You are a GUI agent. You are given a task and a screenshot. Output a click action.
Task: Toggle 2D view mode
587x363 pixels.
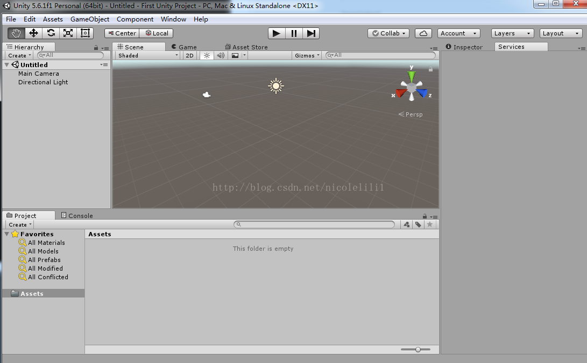(190, 55)
